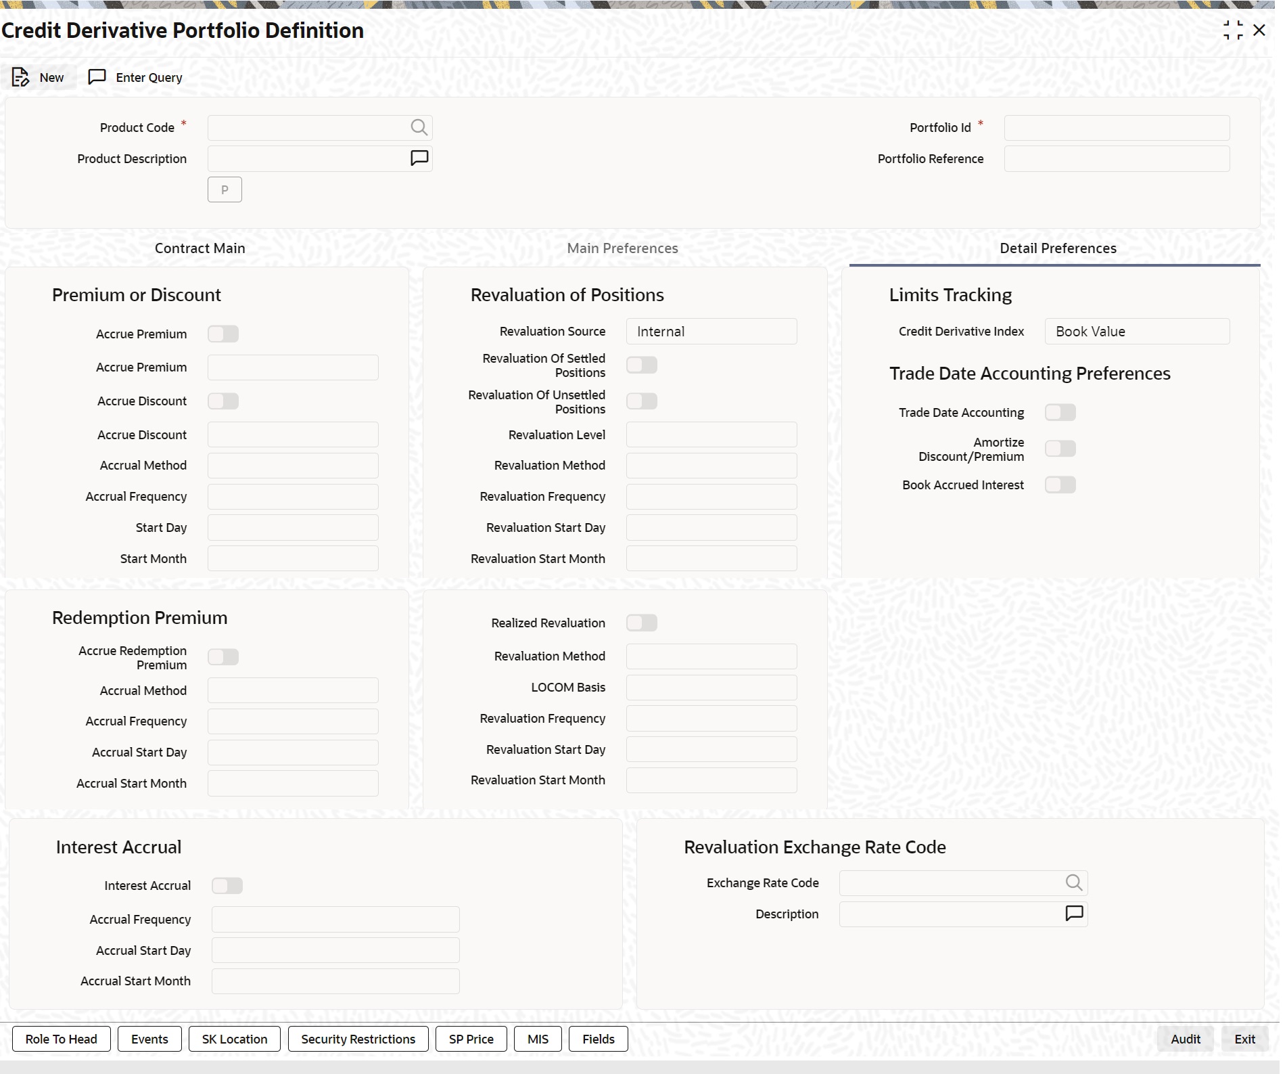This screenshot has height=1074, width=1285.
Task: Open the Product Code search lookup
Action: (419, 127)
